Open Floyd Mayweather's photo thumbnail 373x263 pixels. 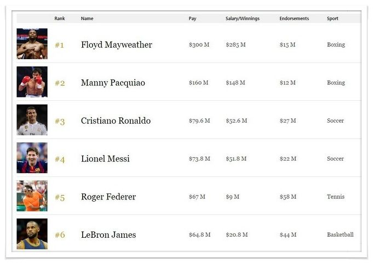[32, 44]
